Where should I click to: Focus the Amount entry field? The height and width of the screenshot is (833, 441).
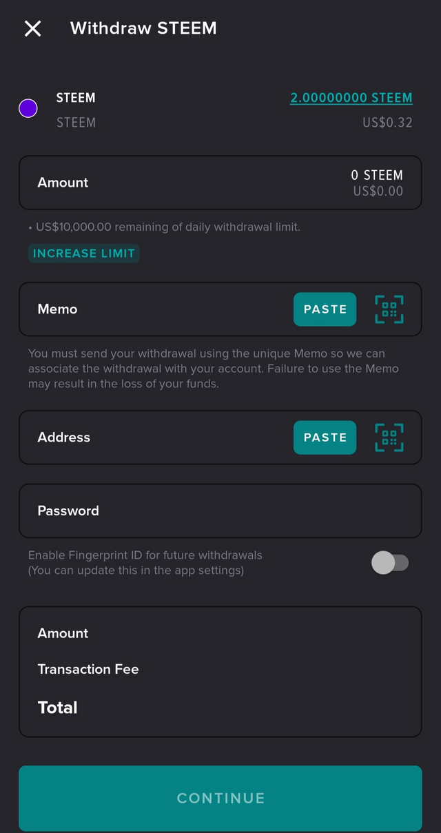220,183
